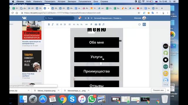Launch Finder from the Dock
The width and height of the screenshot is (188, 105).
point(23,99)
